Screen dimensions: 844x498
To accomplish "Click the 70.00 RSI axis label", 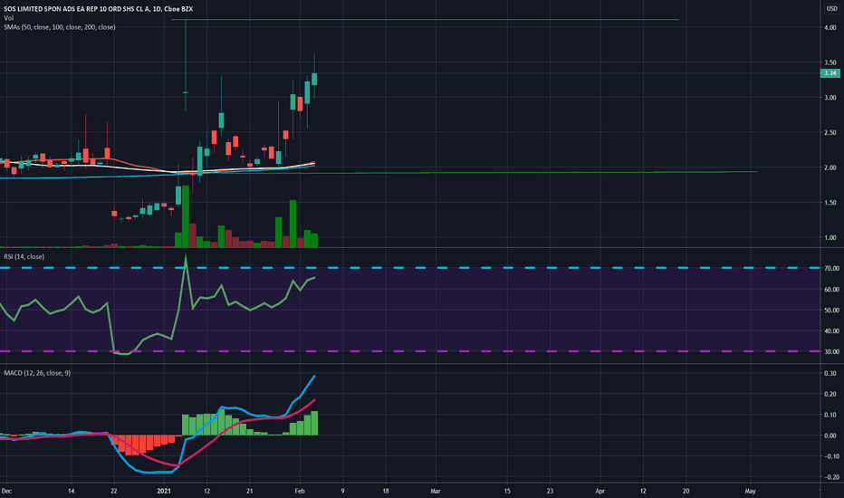I will (831, 268).
